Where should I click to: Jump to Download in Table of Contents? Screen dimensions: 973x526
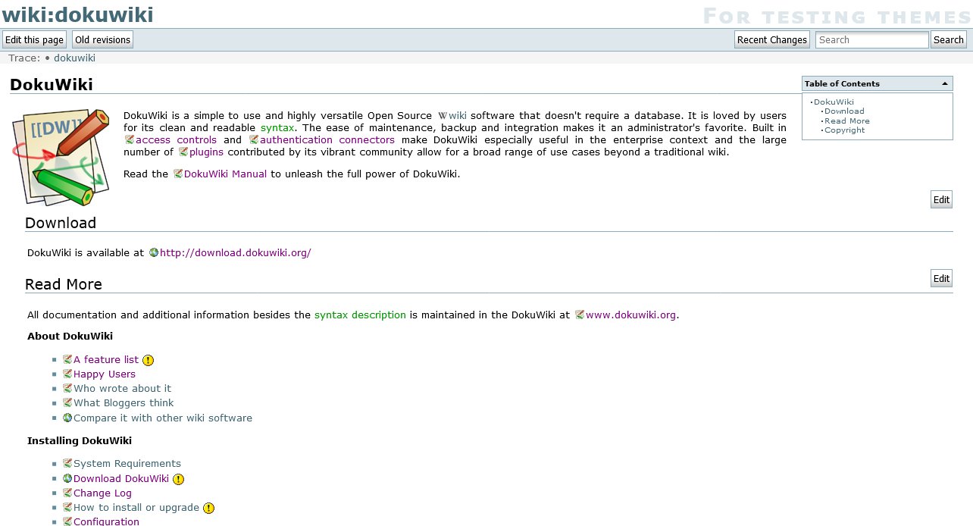click(844, 111)
